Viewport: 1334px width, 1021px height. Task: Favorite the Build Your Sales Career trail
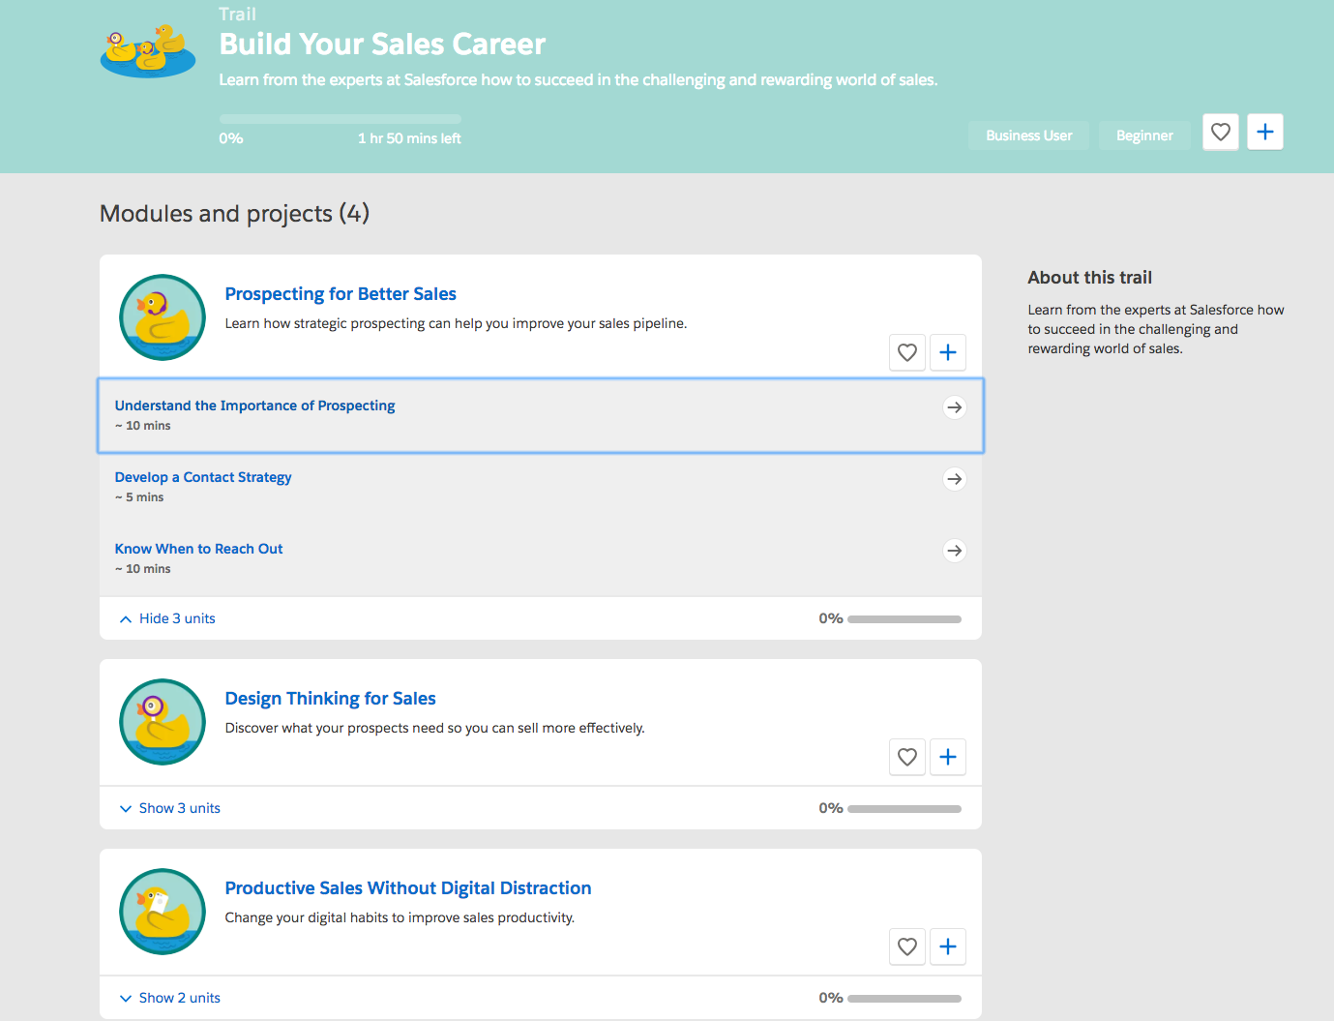click(1220, 132)
